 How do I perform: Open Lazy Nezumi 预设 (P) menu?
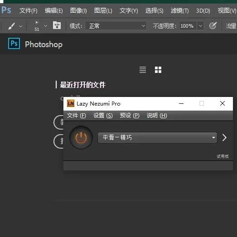130,116
